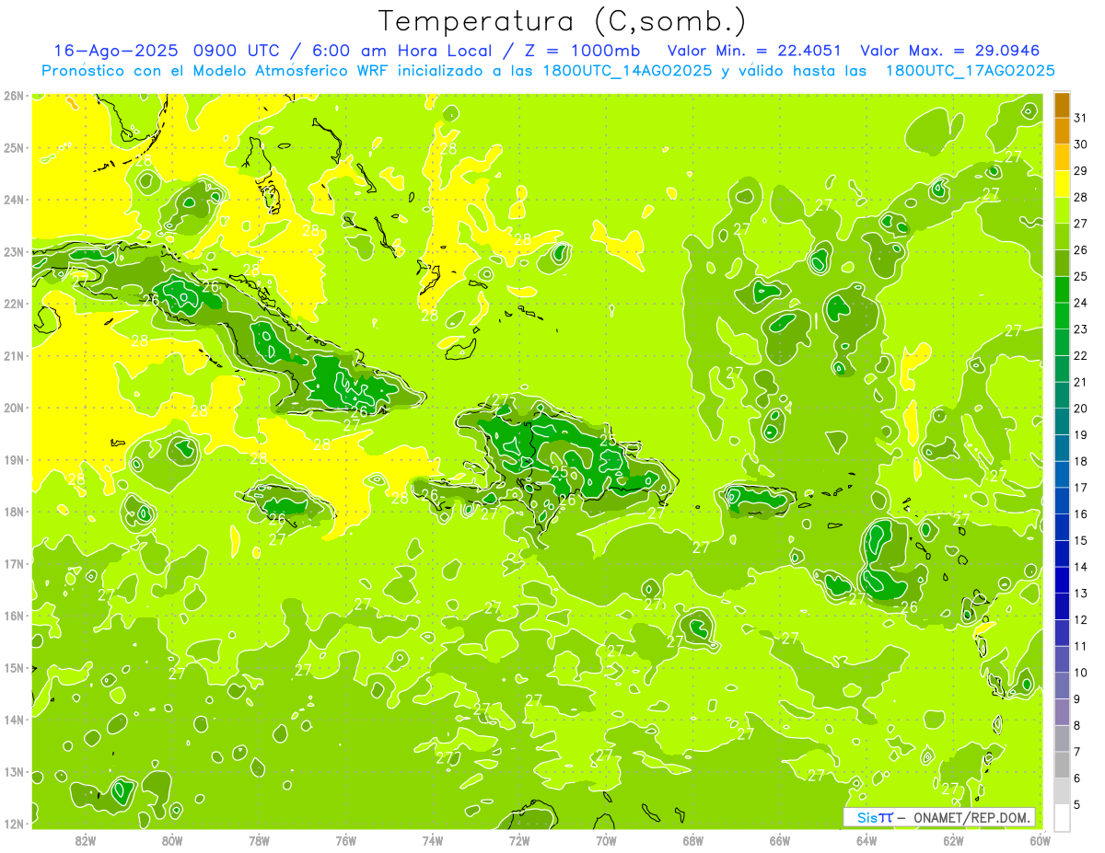Viewport: 1105px width, 853px height.
Task: Click legend swatch between 26 and 27
Action: point(1062,236)
